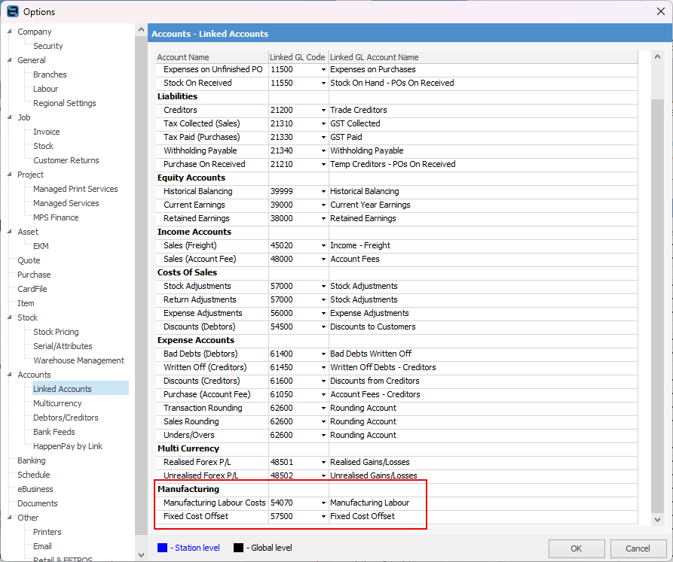Open Creditors linked GL code dropdown
Image resolution: width=673 pixels, height=562 pixels.
tap(323, 111)
